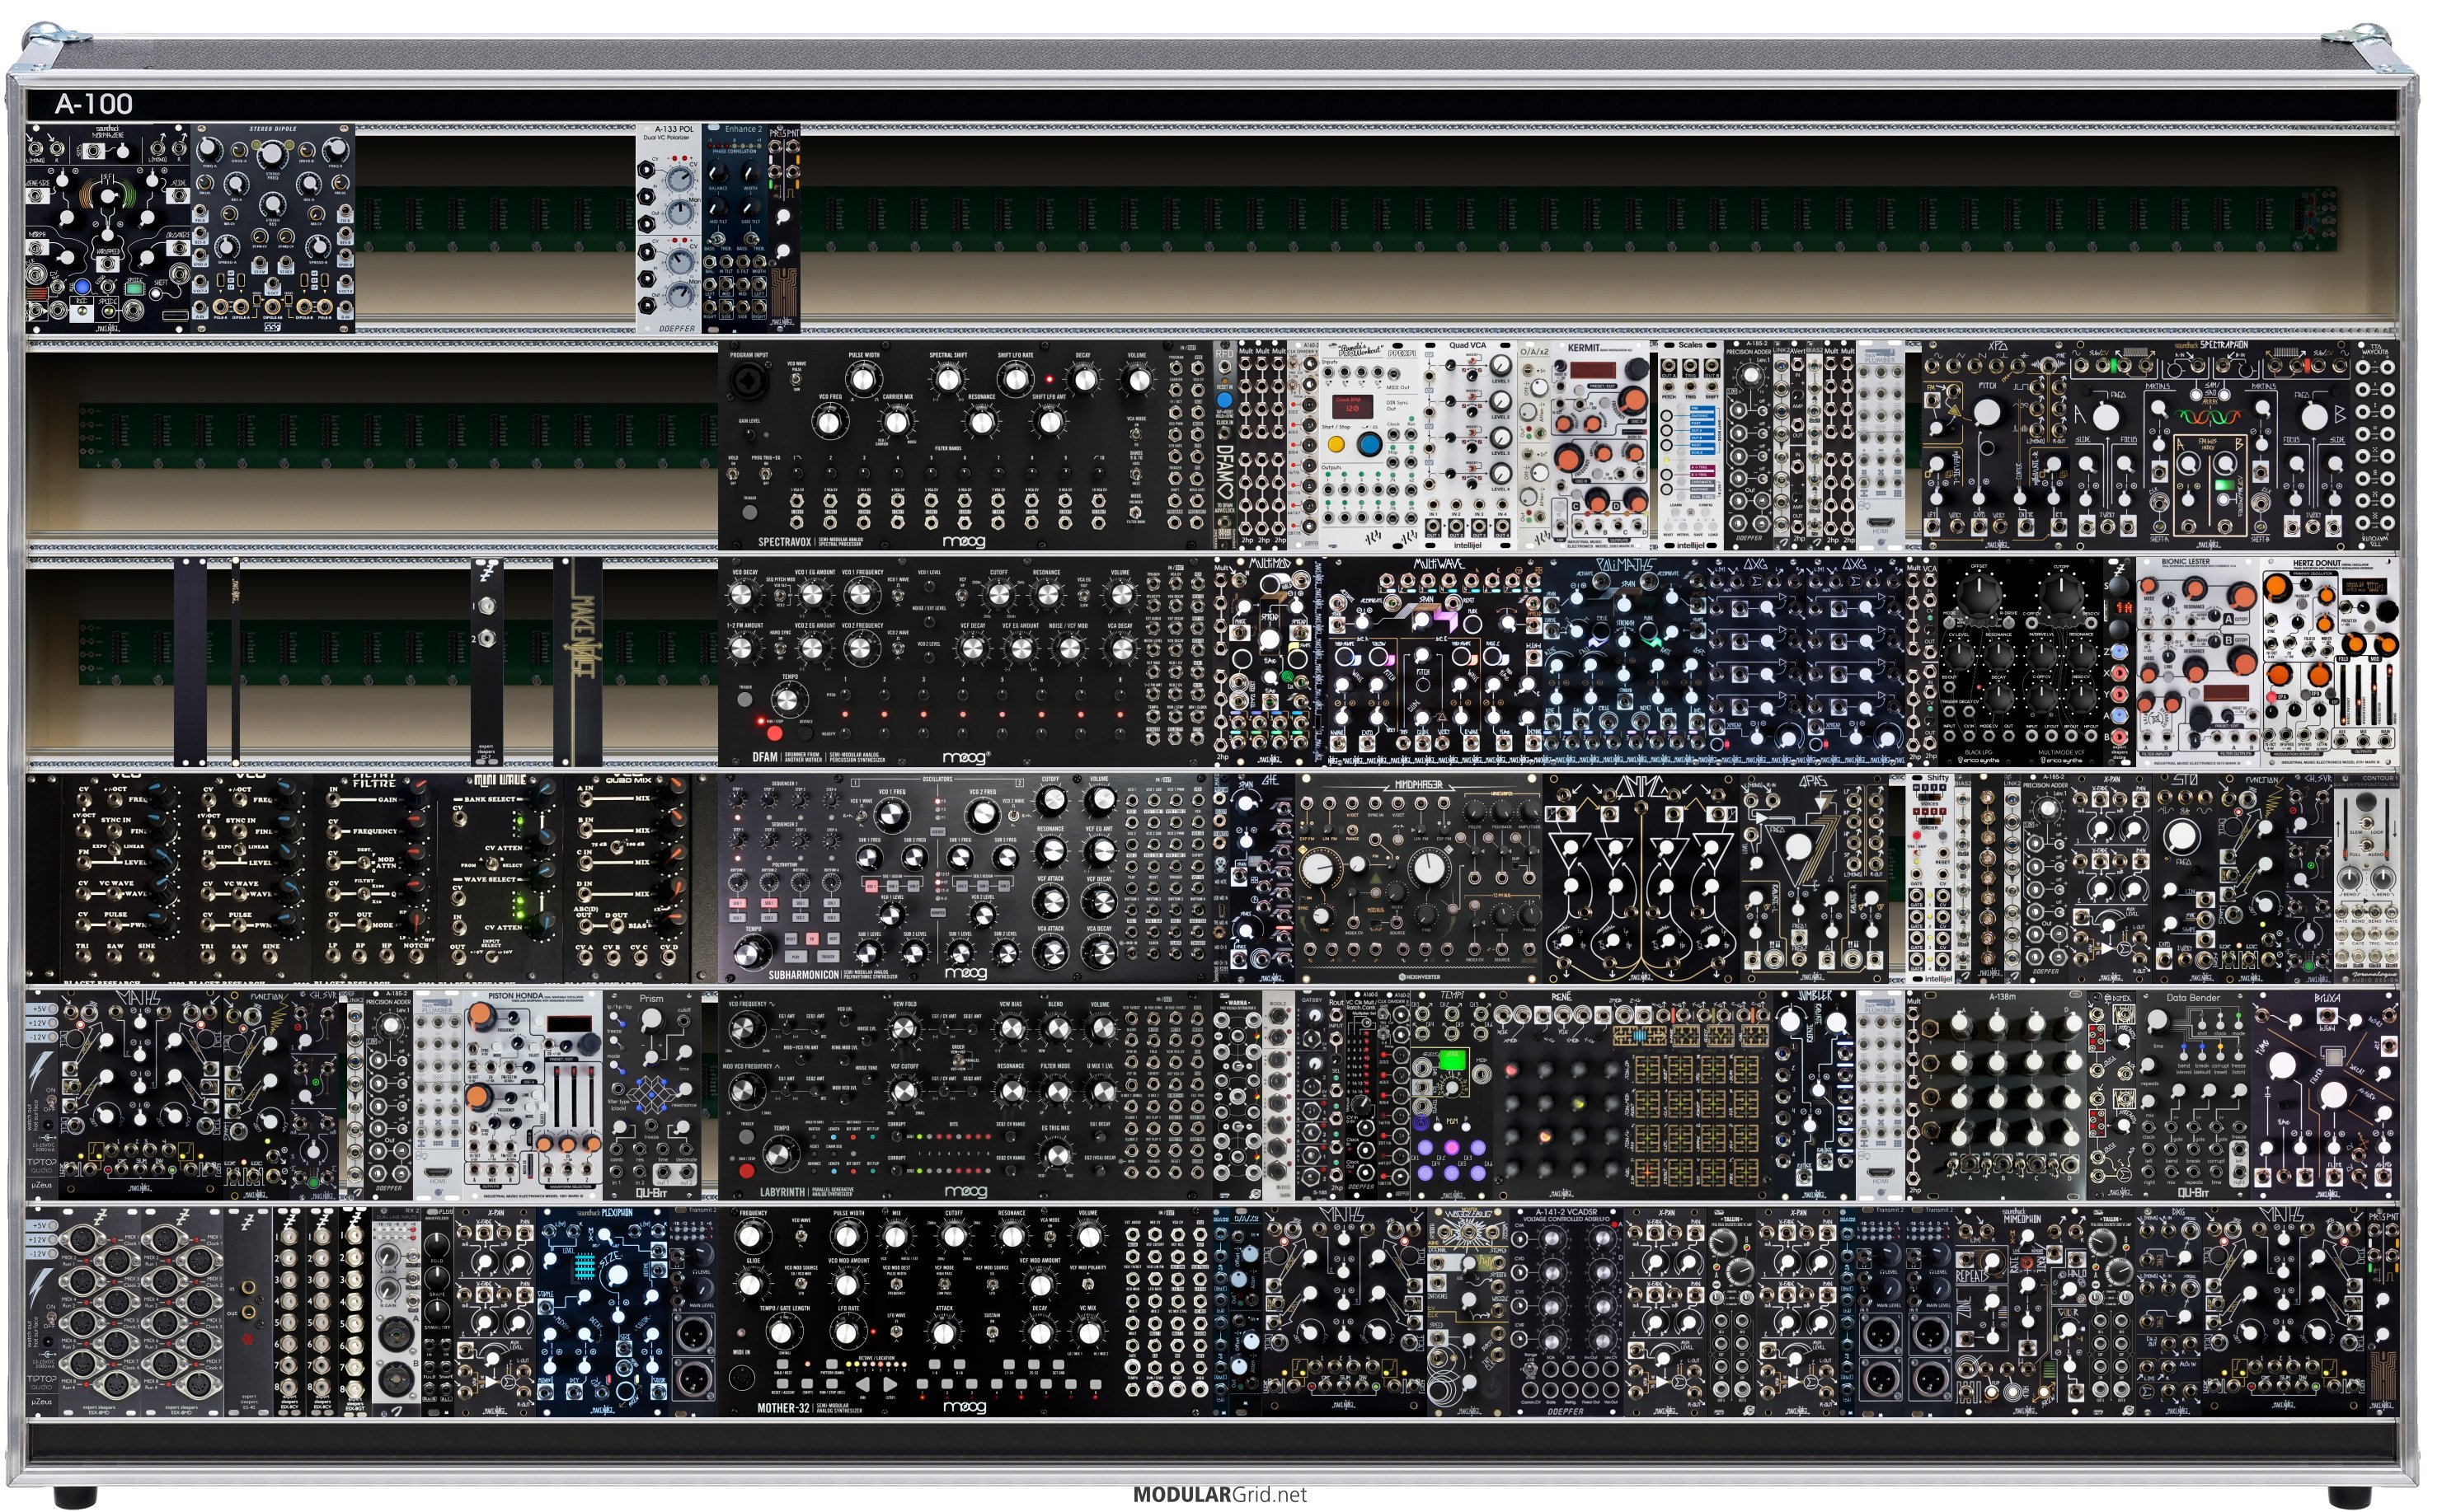Click the Mini Wave module
Image resolution: width=2442 pixels, height=1512 pixels.
pyautogui.click(x=500, y=878)
